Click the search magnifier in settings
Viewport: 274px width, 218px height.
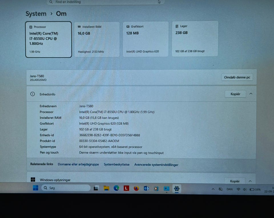(51, 2)
